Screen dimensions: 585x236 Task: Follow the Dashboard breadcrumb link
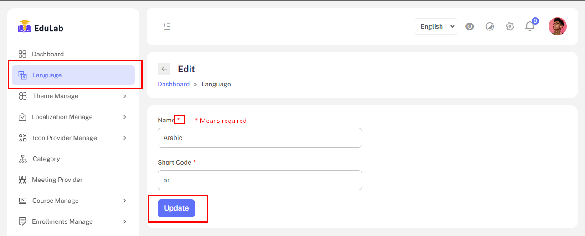click(174, 84)
